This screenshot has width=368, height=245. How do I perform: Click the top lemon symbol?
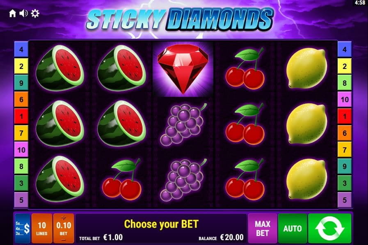coord(306,68)
